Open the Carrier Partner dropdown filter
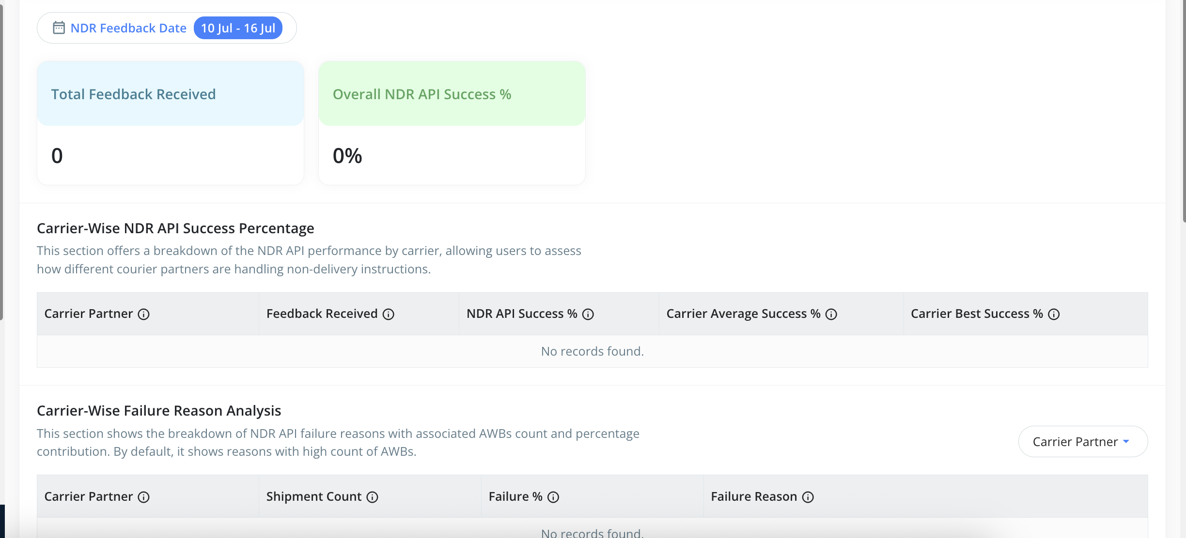The width and height of the screenshot is (1186, 538). pos(1075,442)
